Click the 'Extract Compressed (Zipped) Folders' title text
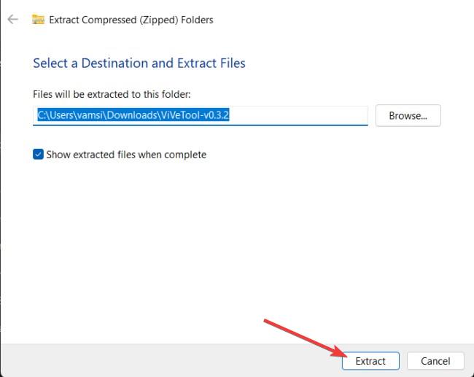Screen dimensions: 474x377 [131, 20]
